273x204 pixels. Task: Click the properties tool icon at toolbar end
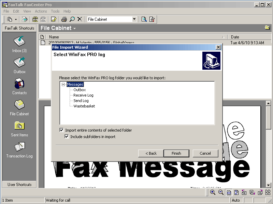[152, 19]
